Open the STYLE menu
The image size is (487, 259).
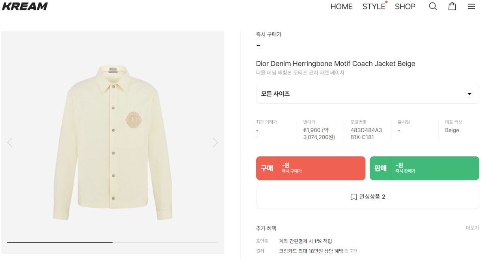374,6
